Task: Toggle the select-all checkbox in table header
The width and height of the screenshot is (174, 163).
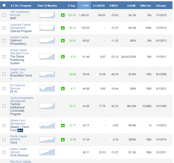Action: pyautogui.click(x=4, y=5)
